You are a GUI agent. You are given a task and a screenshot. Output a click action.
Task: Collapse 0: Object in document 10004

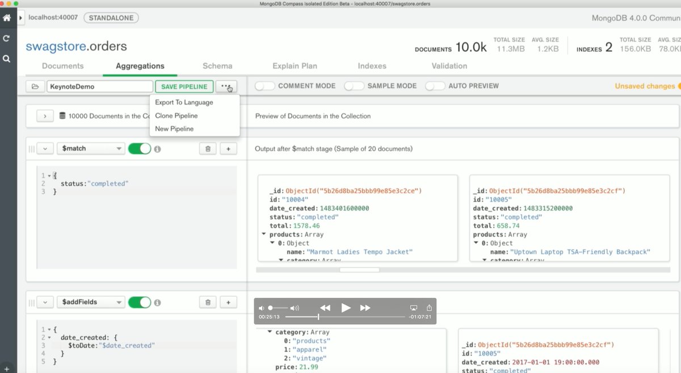click(x=272, y=243)
